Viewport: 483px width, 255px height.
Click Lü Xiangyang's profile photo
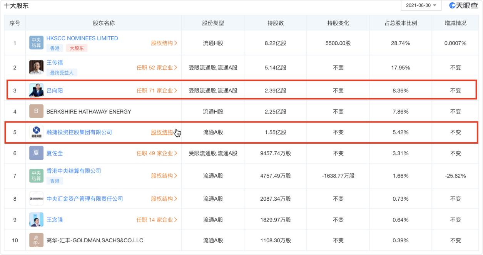[36, 90]
